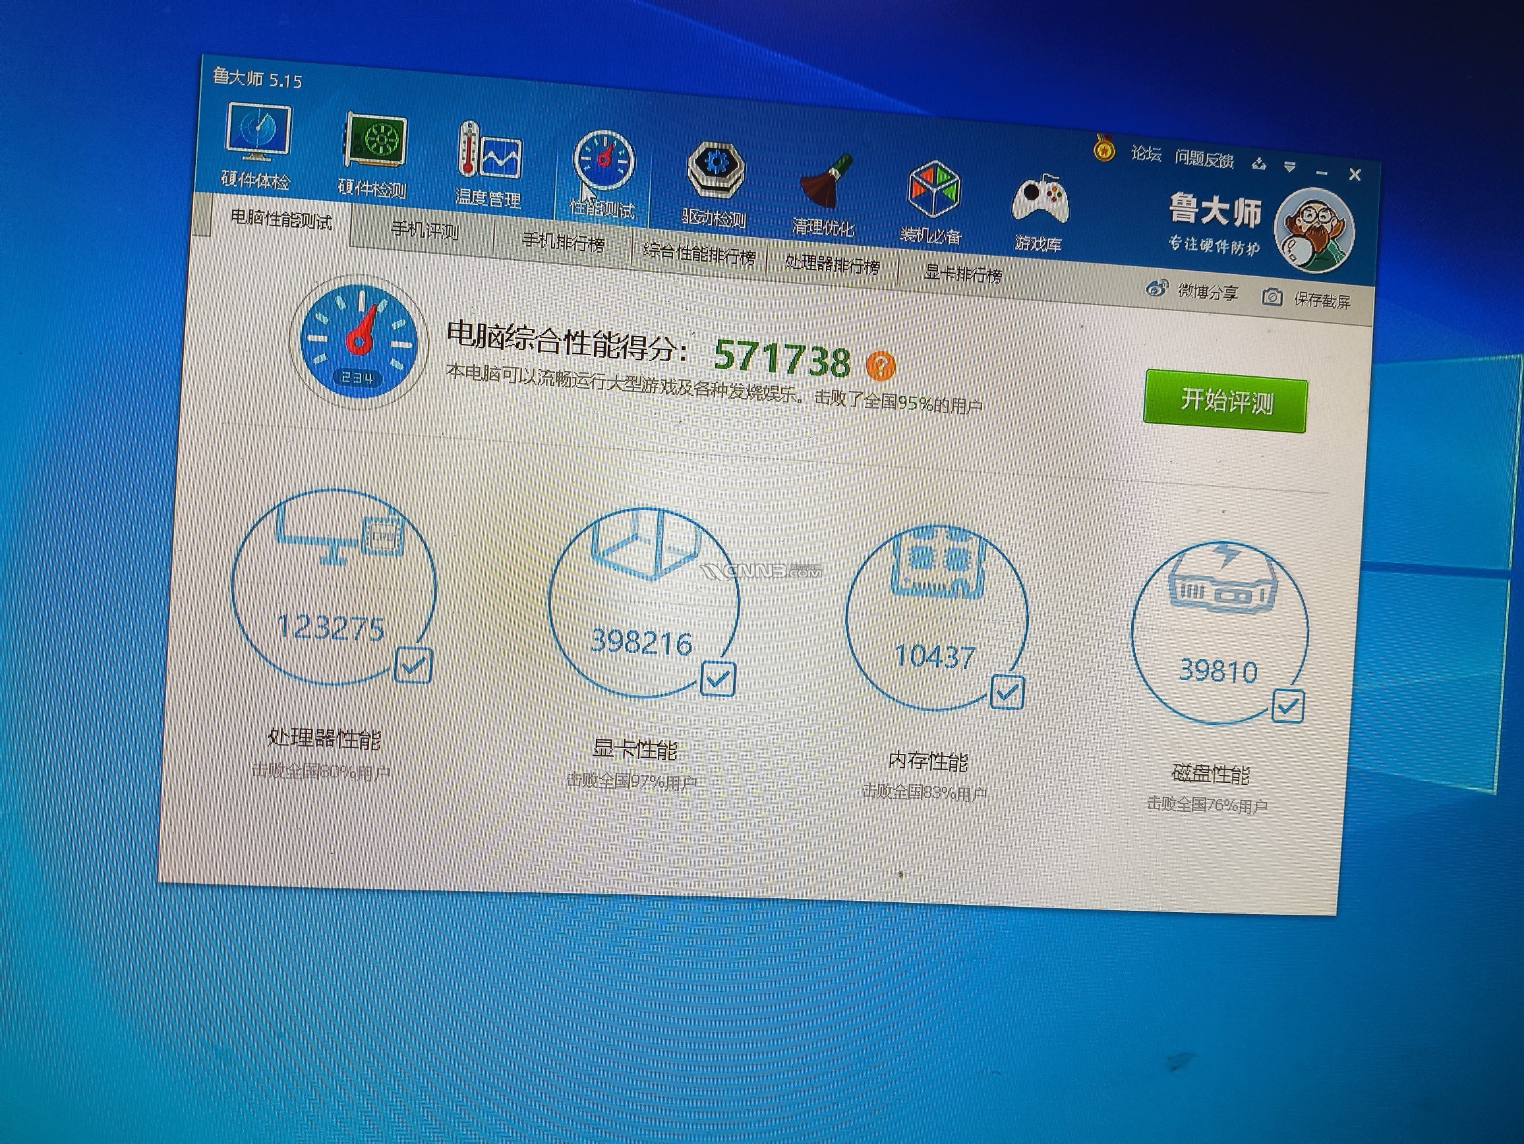Open the 论坛 forum link

click(1146, 154)
